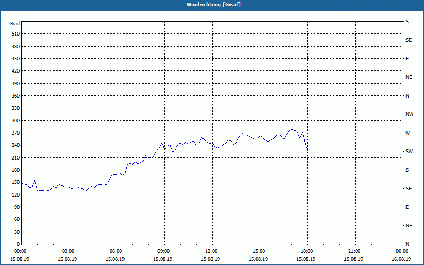Click the 18:00 time label

coord(307,251)
